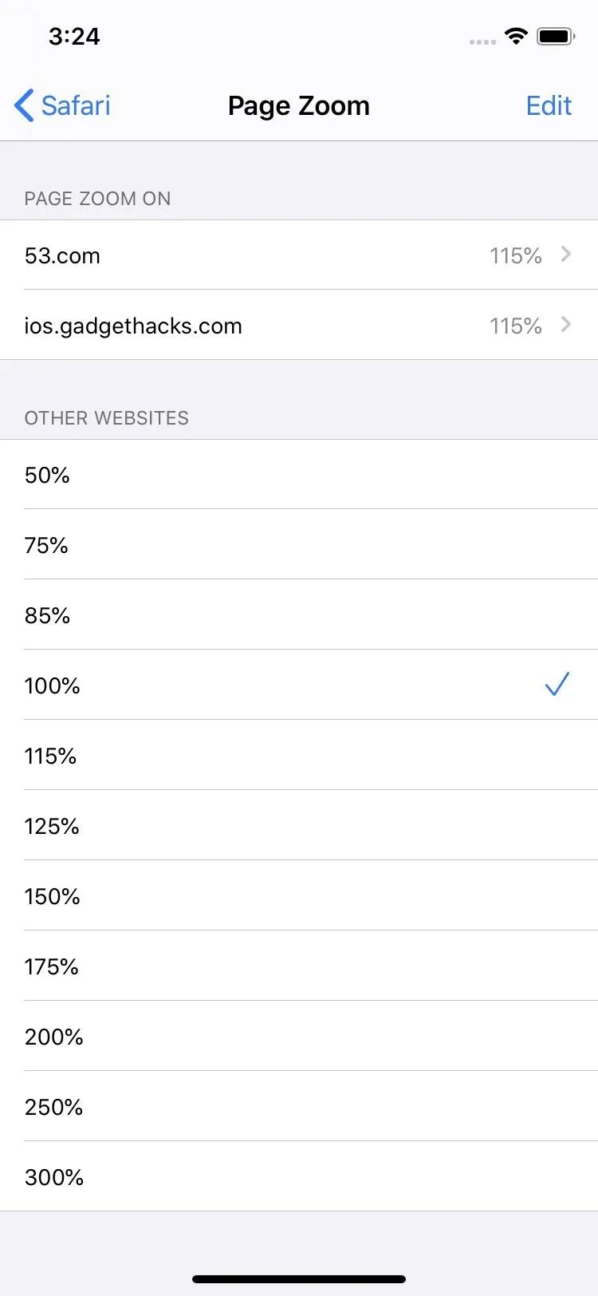Viewport: 598px width, 1296px height.
Task: Tap the blue checkmark next to 100%
Action: pyautogui.click(x=557, y=684)
